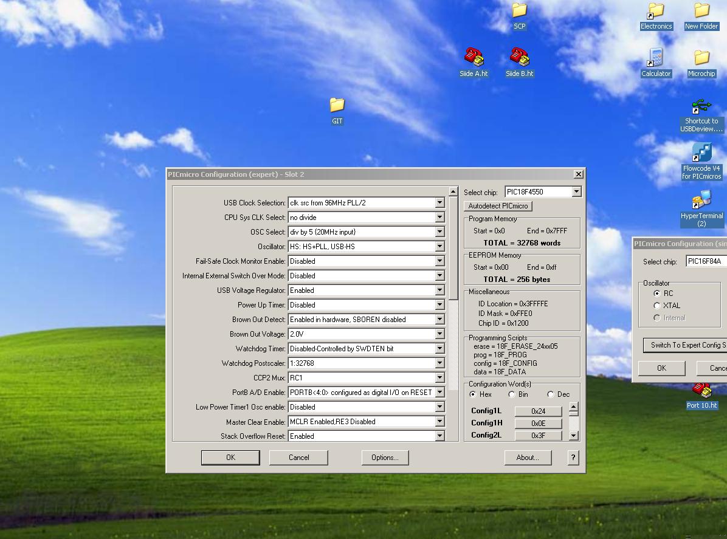Click Autodetect PICmicro button
Screen dimensions: 727x539
pyautogui.click(x=498, y=206)
